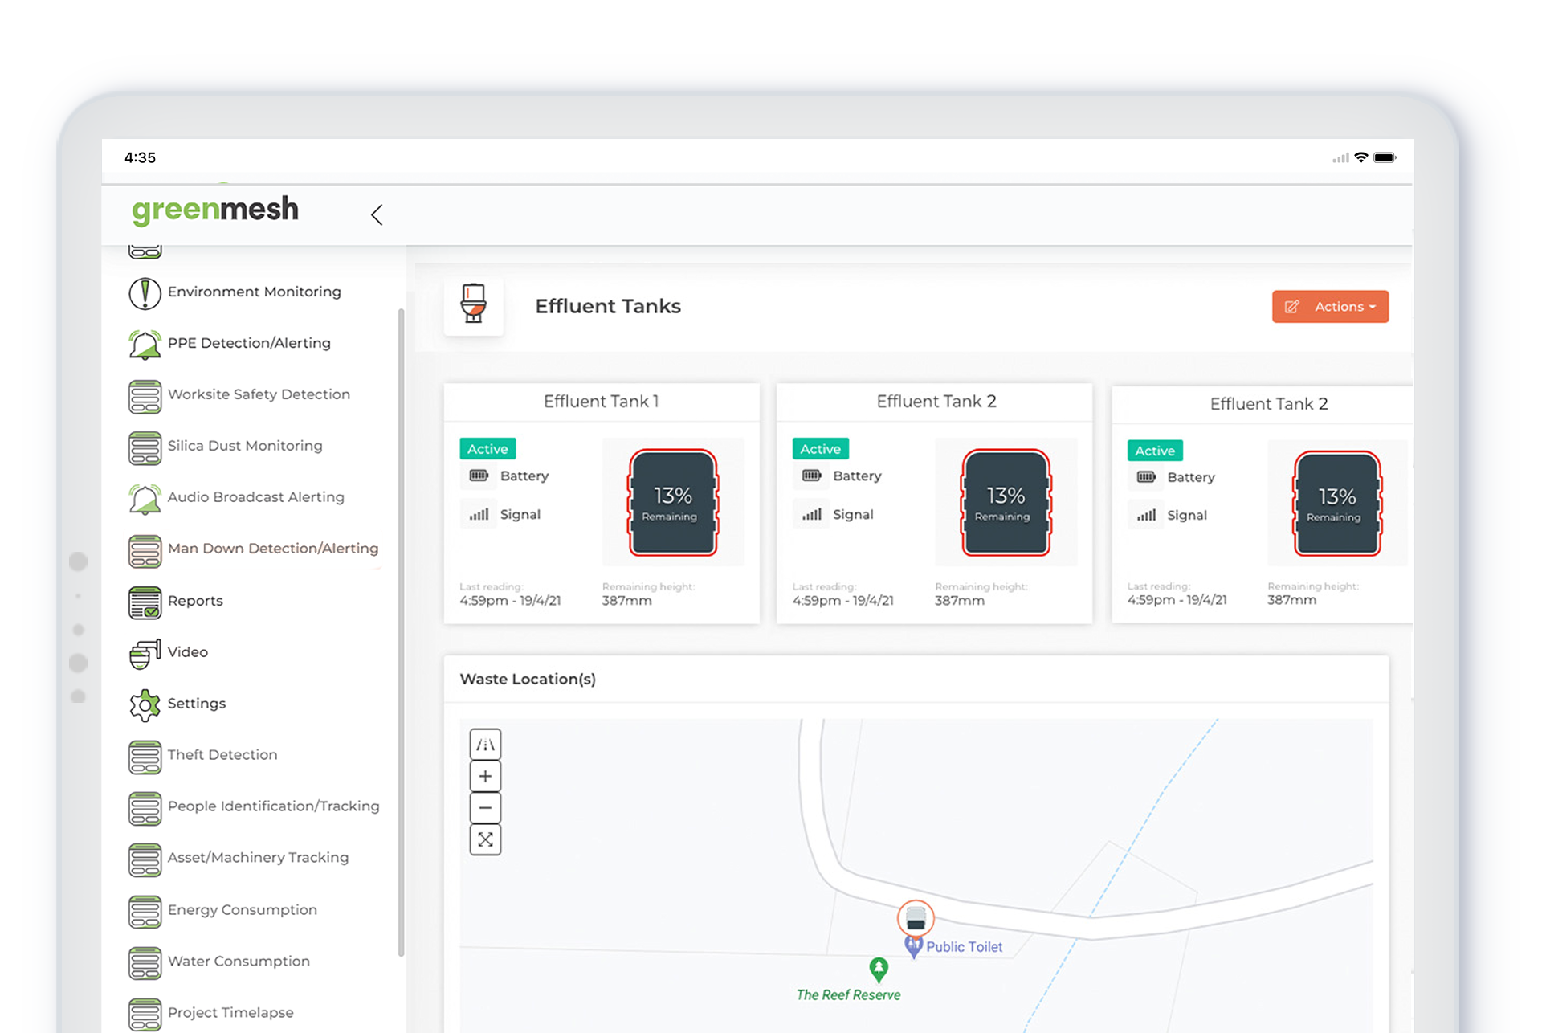Click the map fullscreen expand icon
Image resolution: width=1542 pixels, height=1033 pixels.
[x=485, y=839]
